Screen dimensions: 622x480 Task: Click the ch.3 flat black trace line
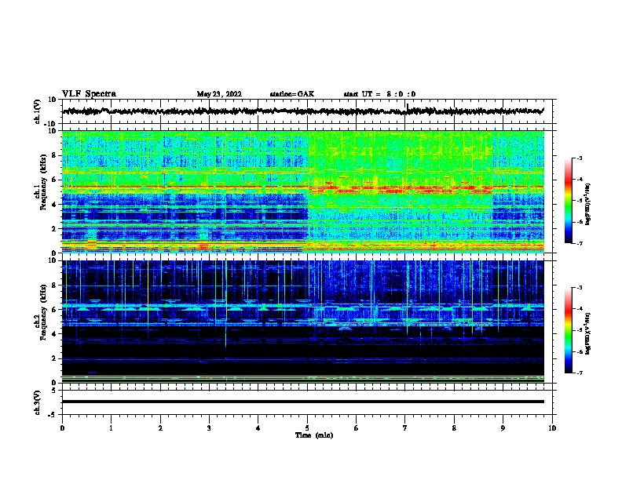click(x=302, y=402)
